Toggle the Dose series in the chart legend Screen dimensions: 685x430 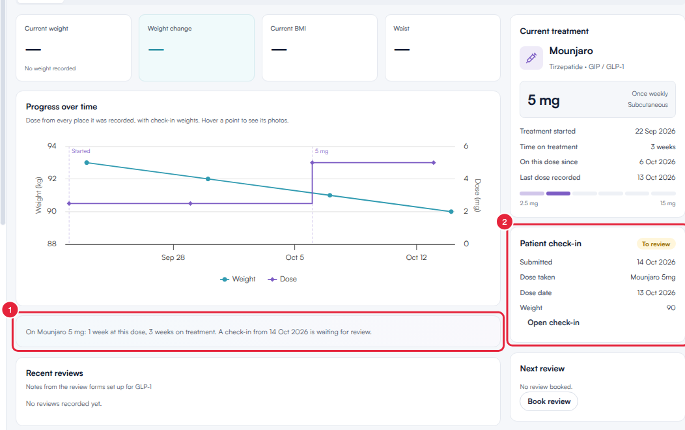282,279
